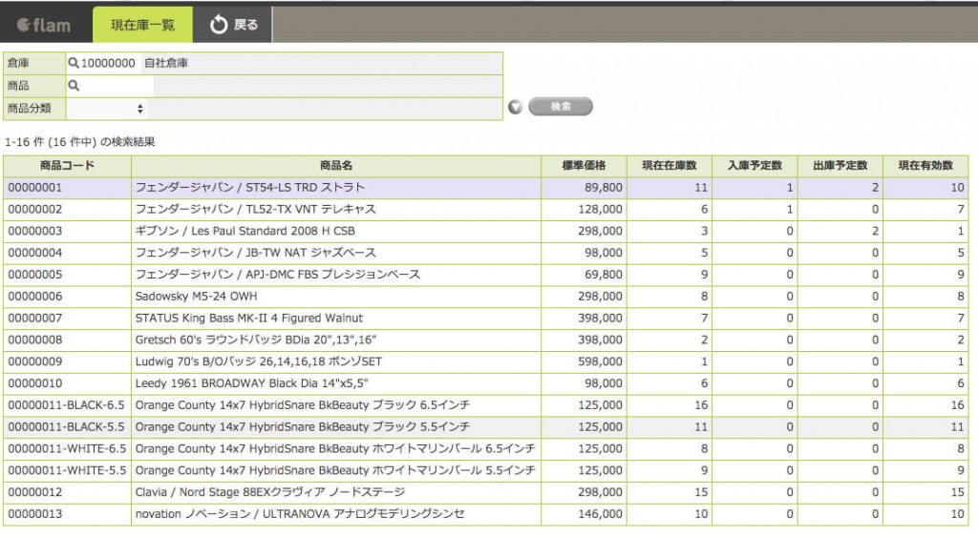Click novation ULTRANOVA product name
978x536 pixels.
pyautogui.click(x=300, y=514)
